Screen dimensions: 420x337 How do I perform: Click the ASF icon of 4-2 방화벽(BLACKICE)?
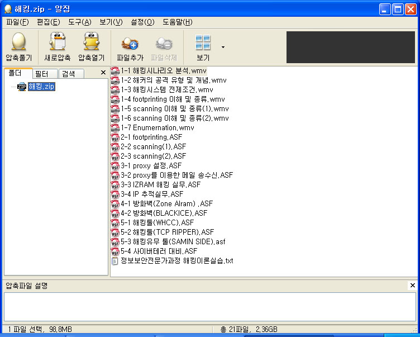(115, 213)
